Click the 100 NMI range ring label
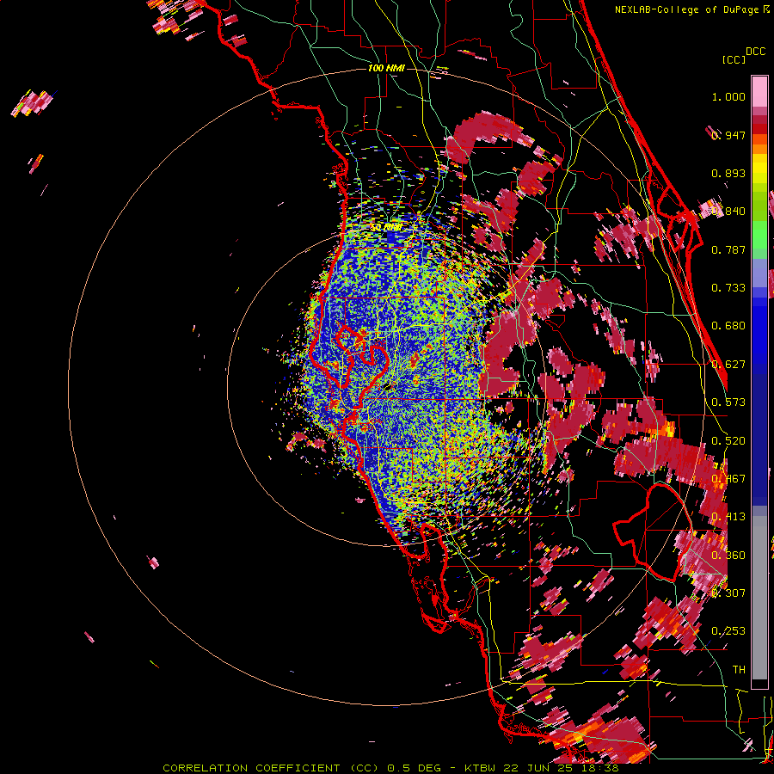Viewport: 774px width, 774px height. [x=386, y=68]
